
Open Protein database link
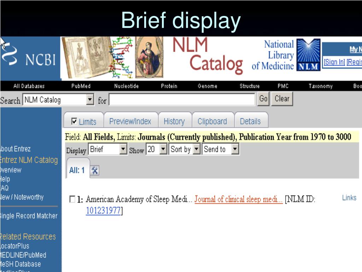click(x=169, y=86)
